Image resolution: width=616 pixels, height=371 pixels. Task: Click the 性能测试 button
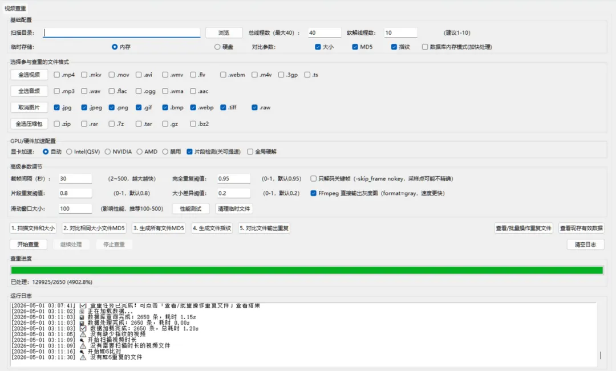coord(191,209)
